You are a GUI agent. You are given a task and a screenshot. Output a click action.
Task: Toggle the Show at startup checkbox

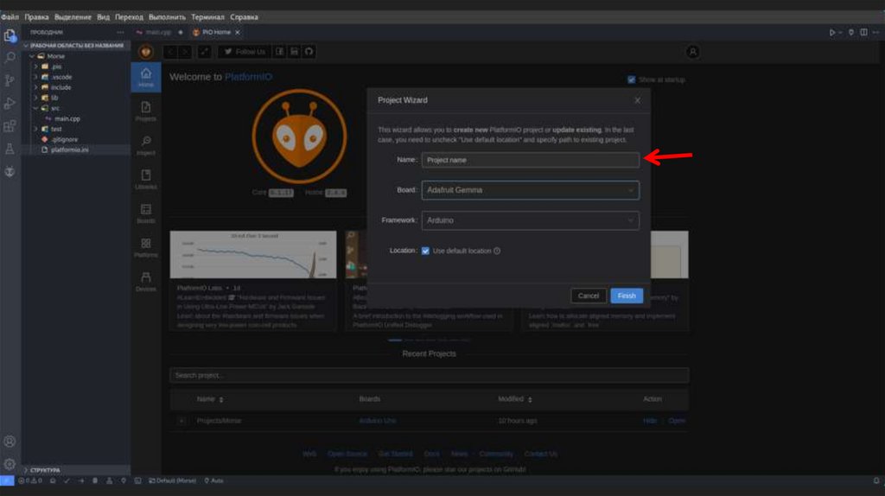coord(632,79)
